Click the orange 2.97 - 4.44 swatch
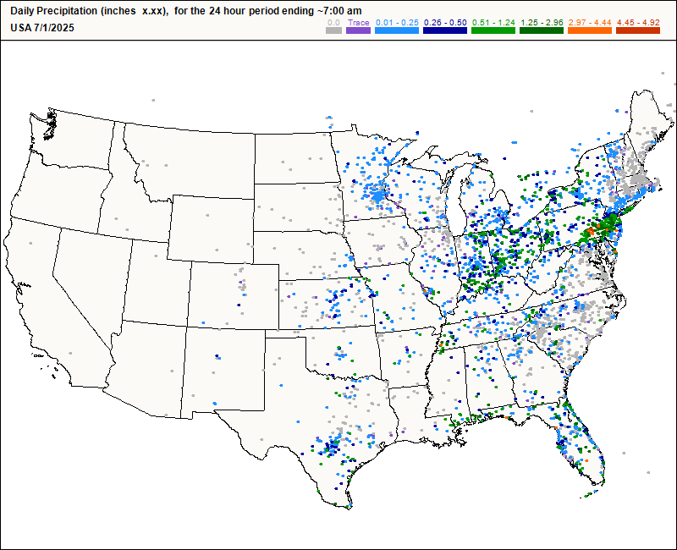 tap(590, 30)
